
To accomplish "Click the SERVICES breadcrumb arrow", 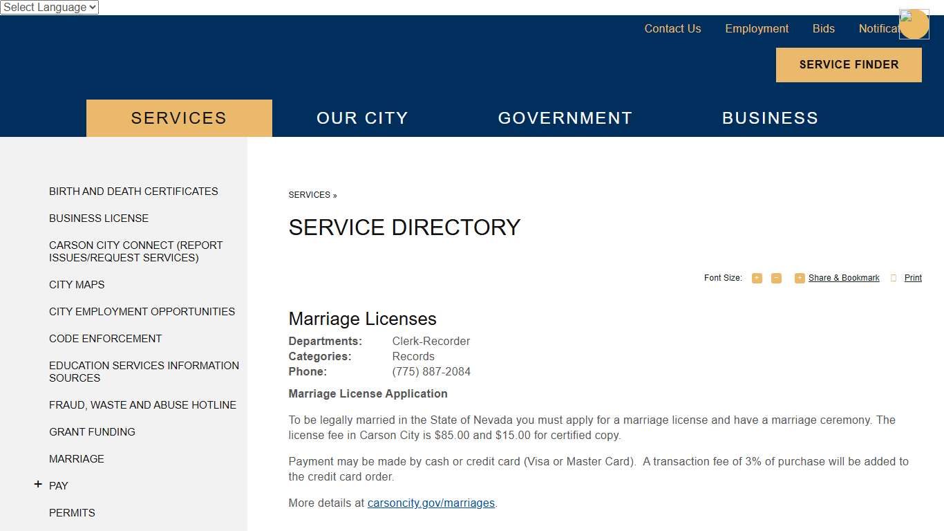I will click(x=335, y=195).
